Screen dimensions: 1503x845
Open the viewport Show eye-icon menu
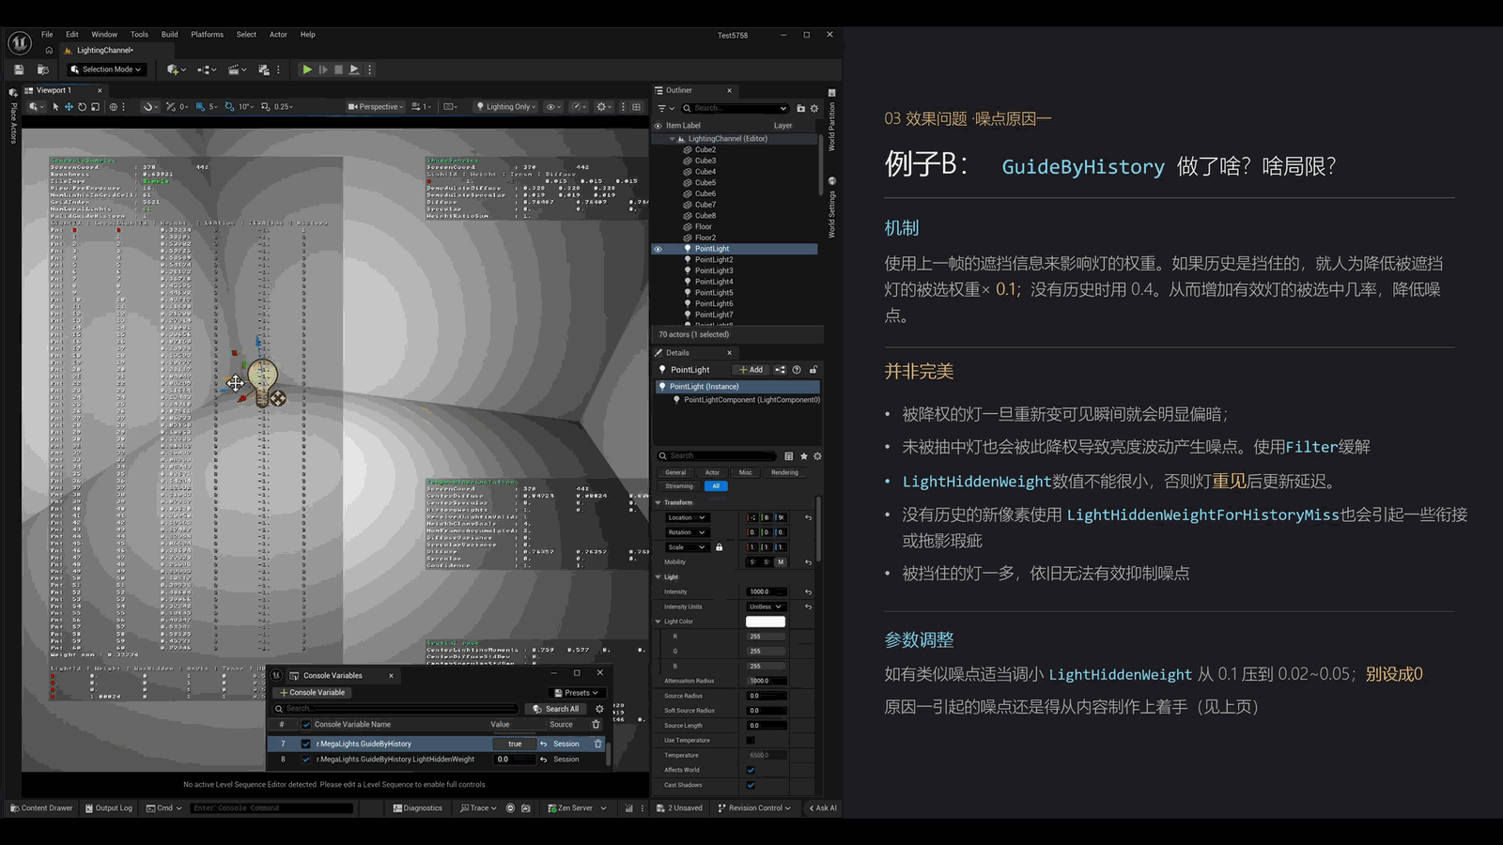point(554,107)
